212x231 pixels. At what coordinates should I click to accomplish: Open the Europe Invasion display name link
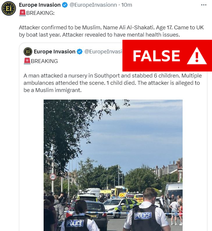(x=40, y=5)
